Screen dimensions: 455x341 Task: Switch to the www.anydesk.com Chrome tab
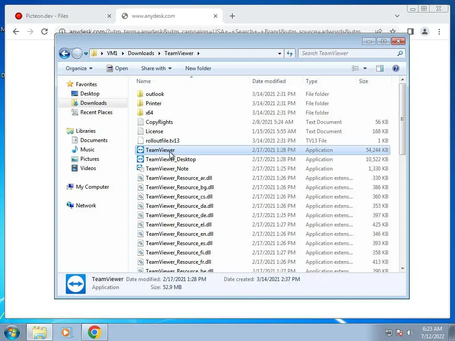pyautogui.click(x=153, y=16)
